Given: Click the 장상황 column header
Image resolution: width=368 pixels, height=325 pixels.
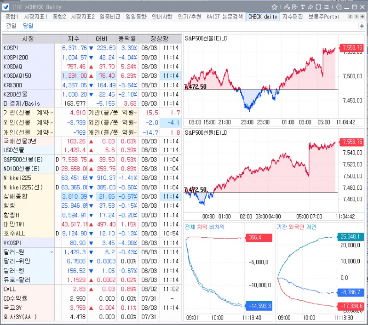Looking at the screenshot, I should click(160, 39).
